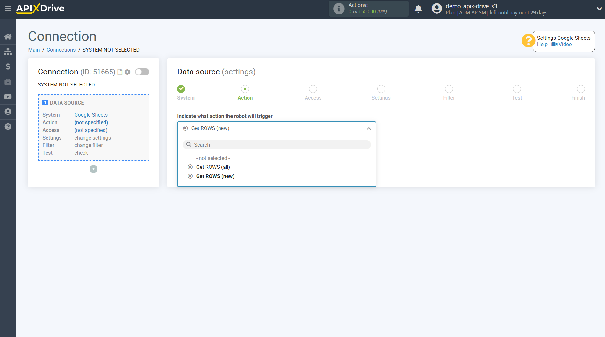Collapse the action dropdown Get ROWS (new)

(x=277, y=128)
